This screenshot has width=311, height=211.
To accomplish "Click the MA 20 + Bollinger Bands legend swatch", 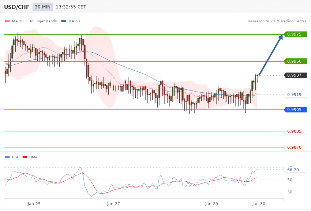I will (x=7, y=21).
